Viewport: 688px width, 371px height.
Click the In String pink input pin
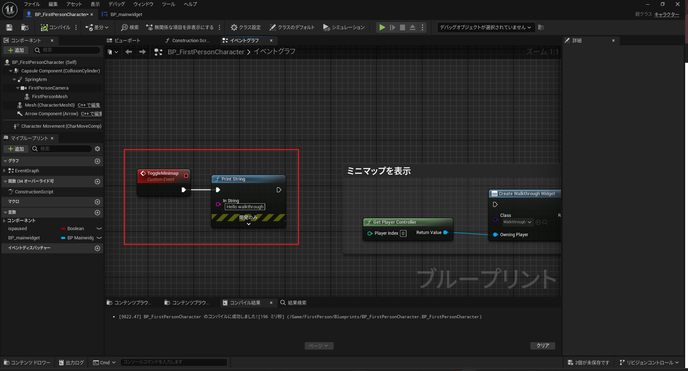pyautogui.click(x=218, y=204)
